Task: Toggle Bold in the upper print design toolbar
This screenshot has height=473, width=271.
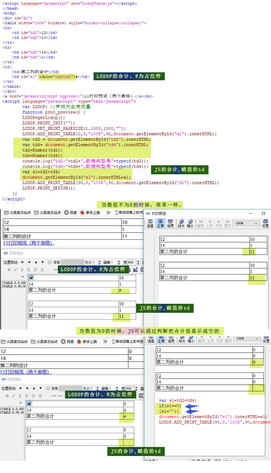Action: (x=9, y=270)
